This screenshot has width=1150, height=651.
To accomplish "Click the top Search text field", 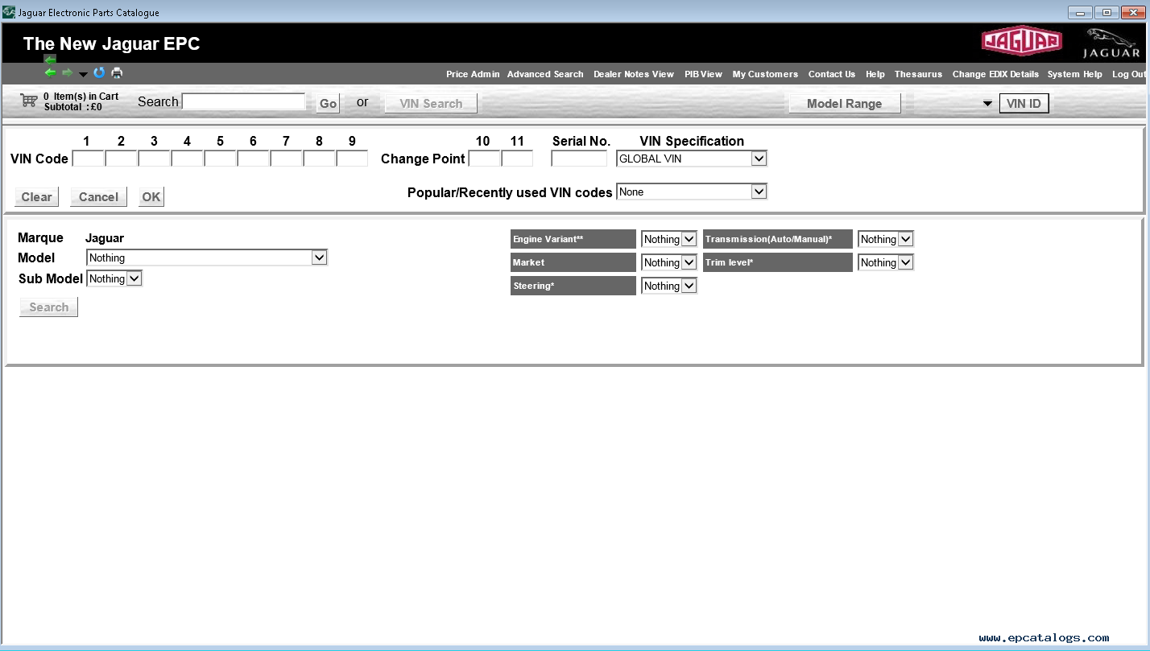I will (x=244, y=101).
